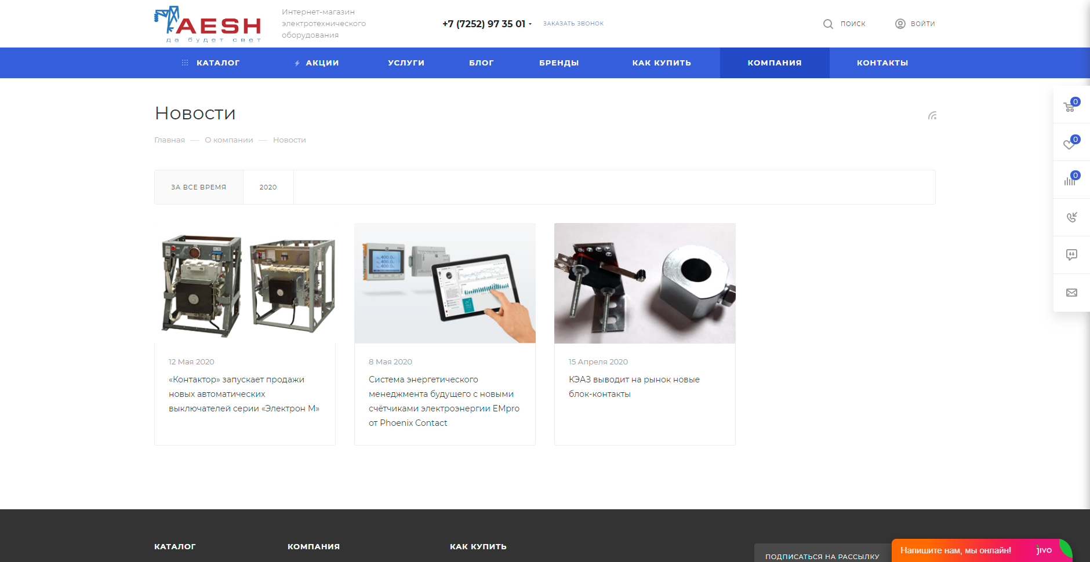1090x562 pixels.
Task: Click the phone number +7 (7252) 97 35 01
Action: (x=484, y=24)
